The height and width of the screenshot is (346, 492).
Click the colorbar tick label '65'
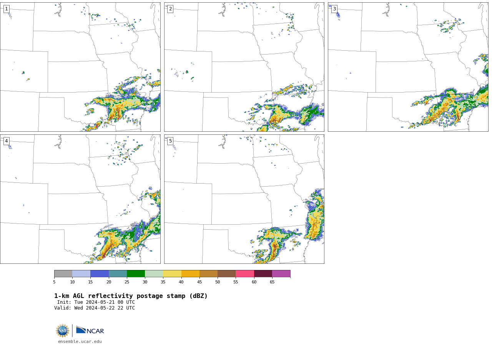pos(272,282)
